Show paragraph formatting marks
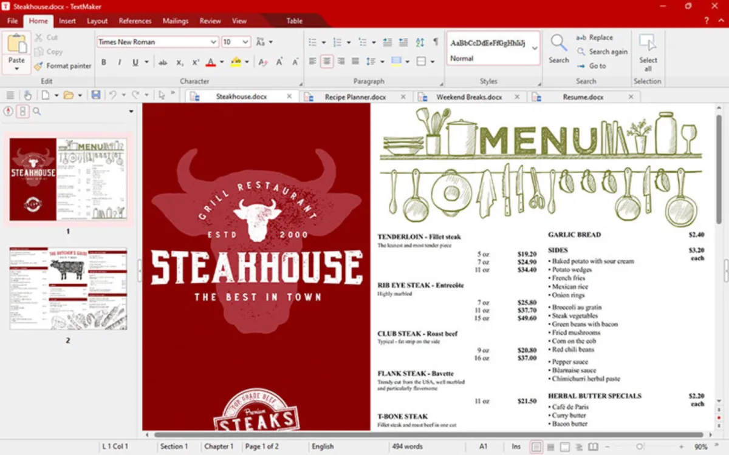The height and width of the screenshot is (455, 729). pyautogui.click(x=436, y=42)
